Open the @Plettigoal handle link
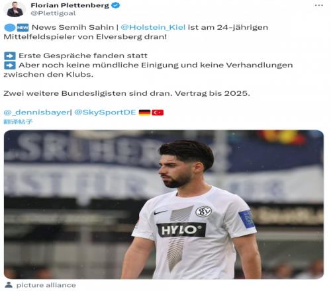 pos(53,13)
